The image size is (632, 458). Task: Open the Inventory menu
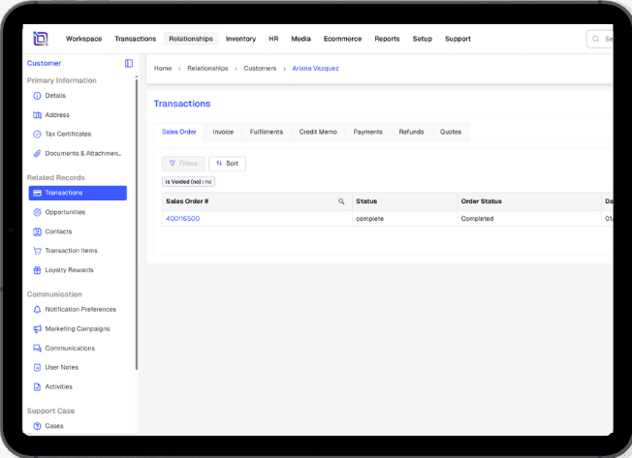click(240, 39)
